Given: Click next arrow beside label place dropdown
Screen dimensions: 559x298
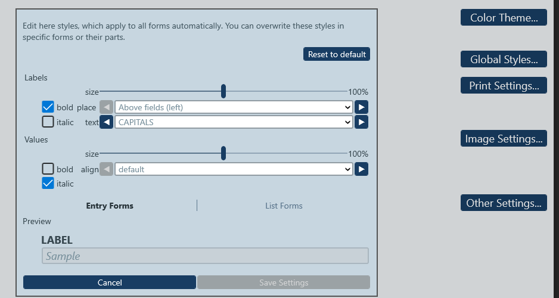Looking at the screenshot, I should [x=361, y=107].
